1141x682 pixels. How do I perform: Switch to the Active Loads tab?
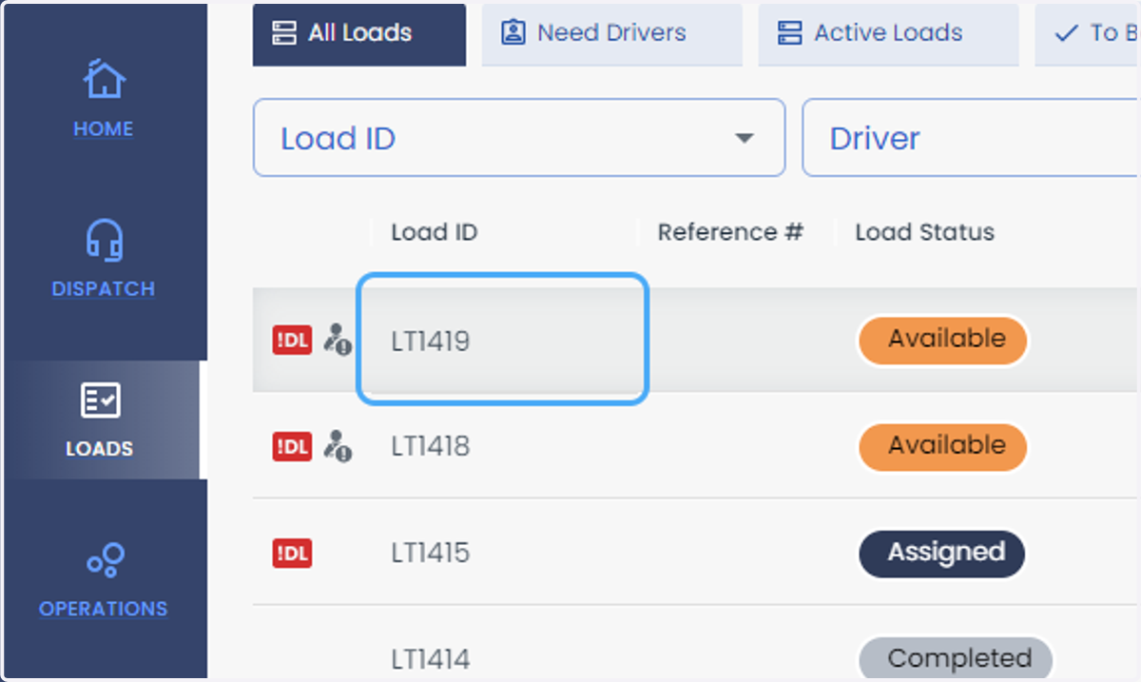pos(888,34)
